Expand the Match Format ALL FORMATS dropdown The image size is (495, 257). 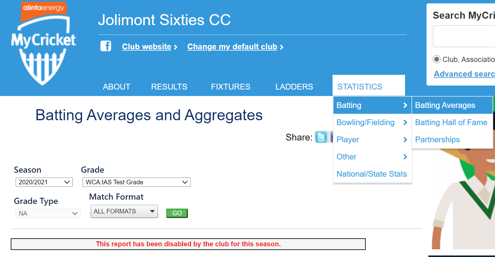(x=124, y=211)
